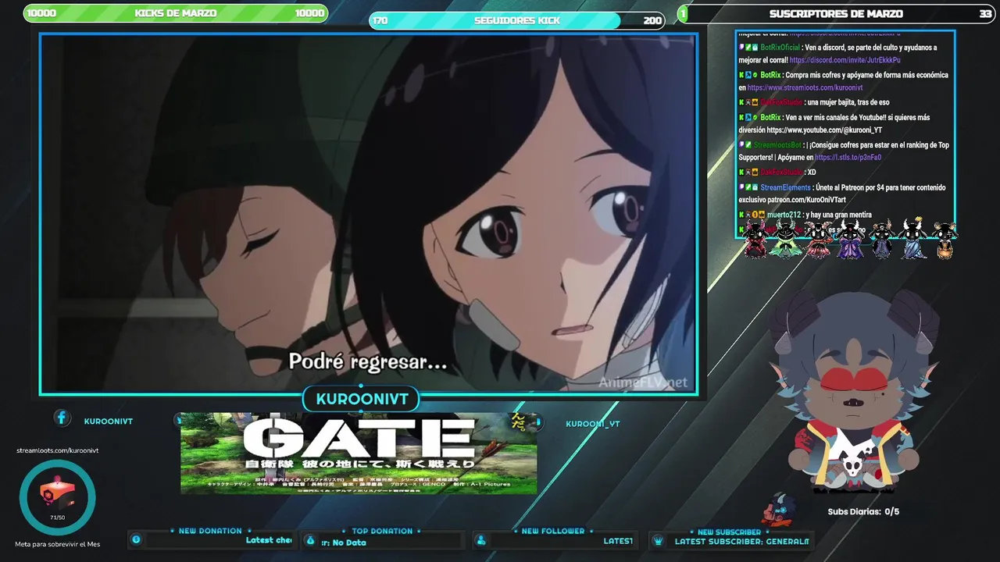The height and width of the screenshot is (562, 1000).
Task: Click the KUROONI_YT handle text
Action: [x=592, y=424]
